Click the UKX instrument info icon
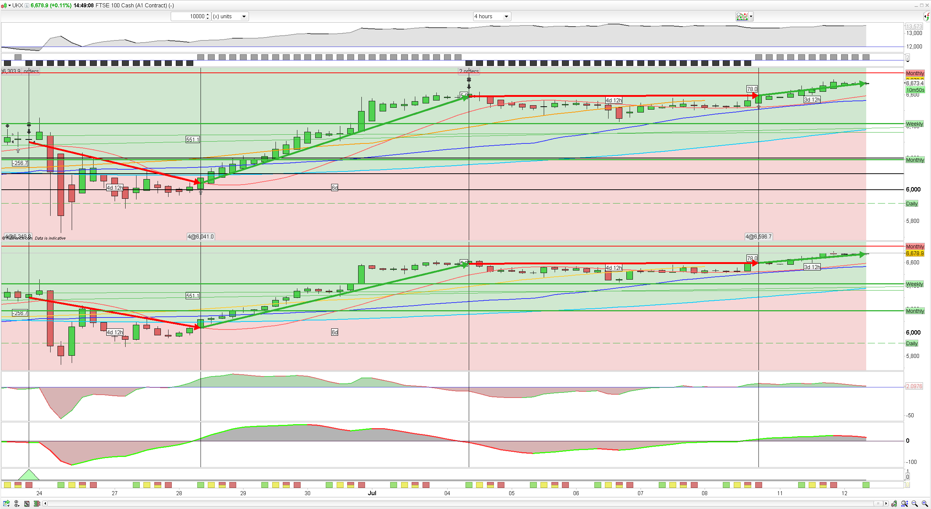 [x=27, y=5]
